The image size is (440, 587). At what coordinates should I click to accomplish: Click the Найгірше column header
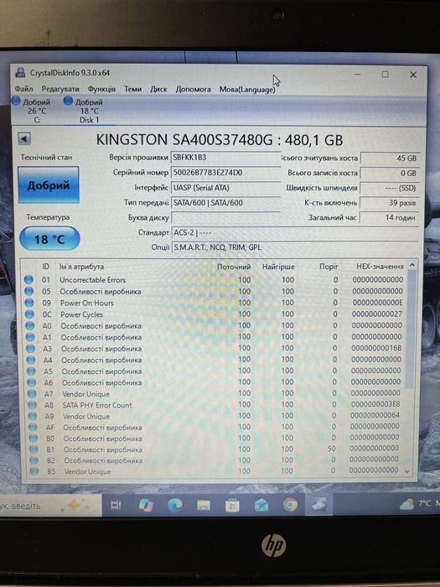click(x=278, y=267)
